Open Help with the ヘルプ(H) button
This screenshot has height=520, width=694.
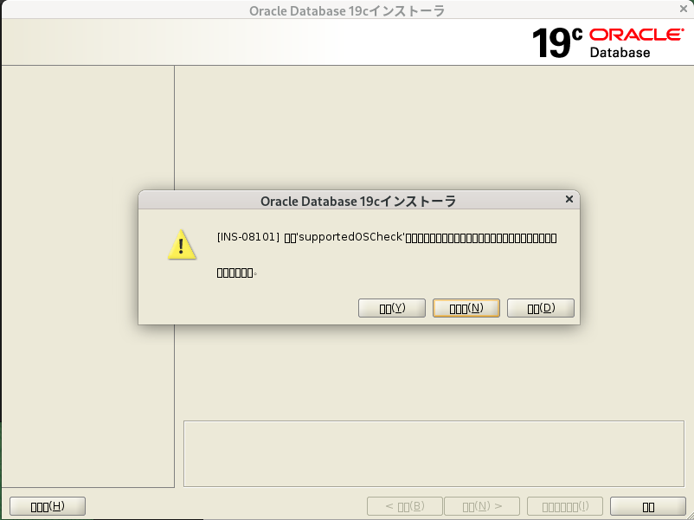[x=47, y=505]
